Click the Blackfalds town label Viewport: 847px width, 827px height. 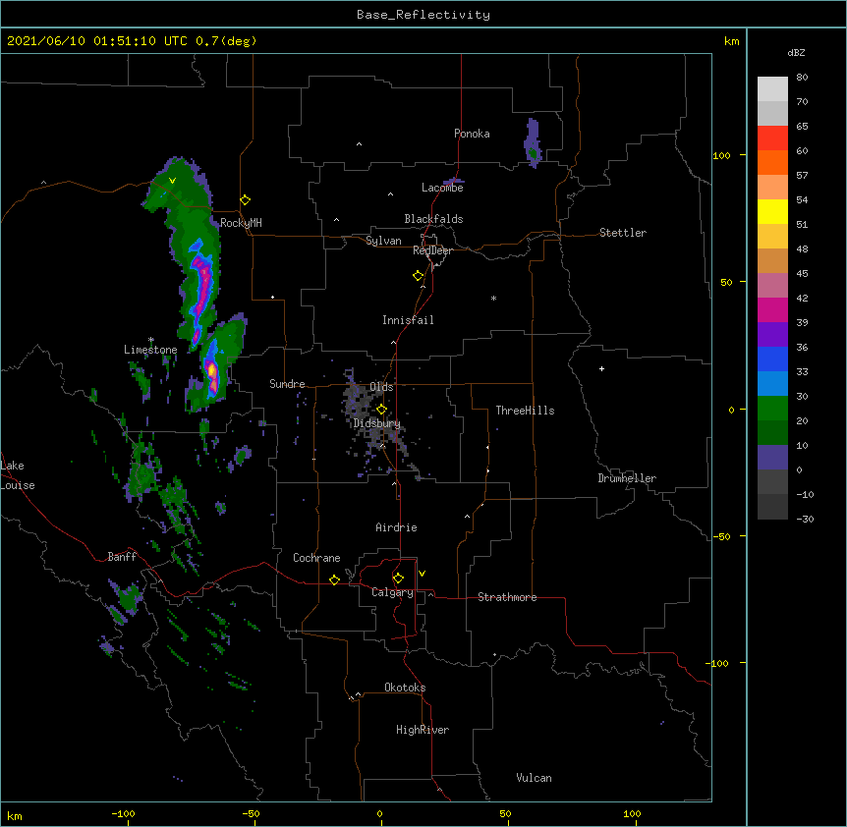tap(433, 219)
